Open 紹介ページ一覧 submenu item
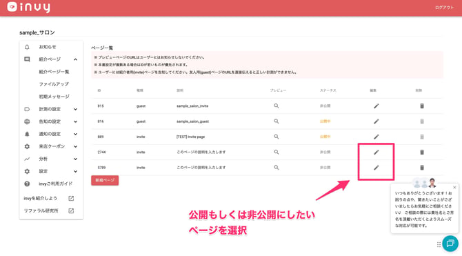 pyautogui.click(x=54, y=72)
